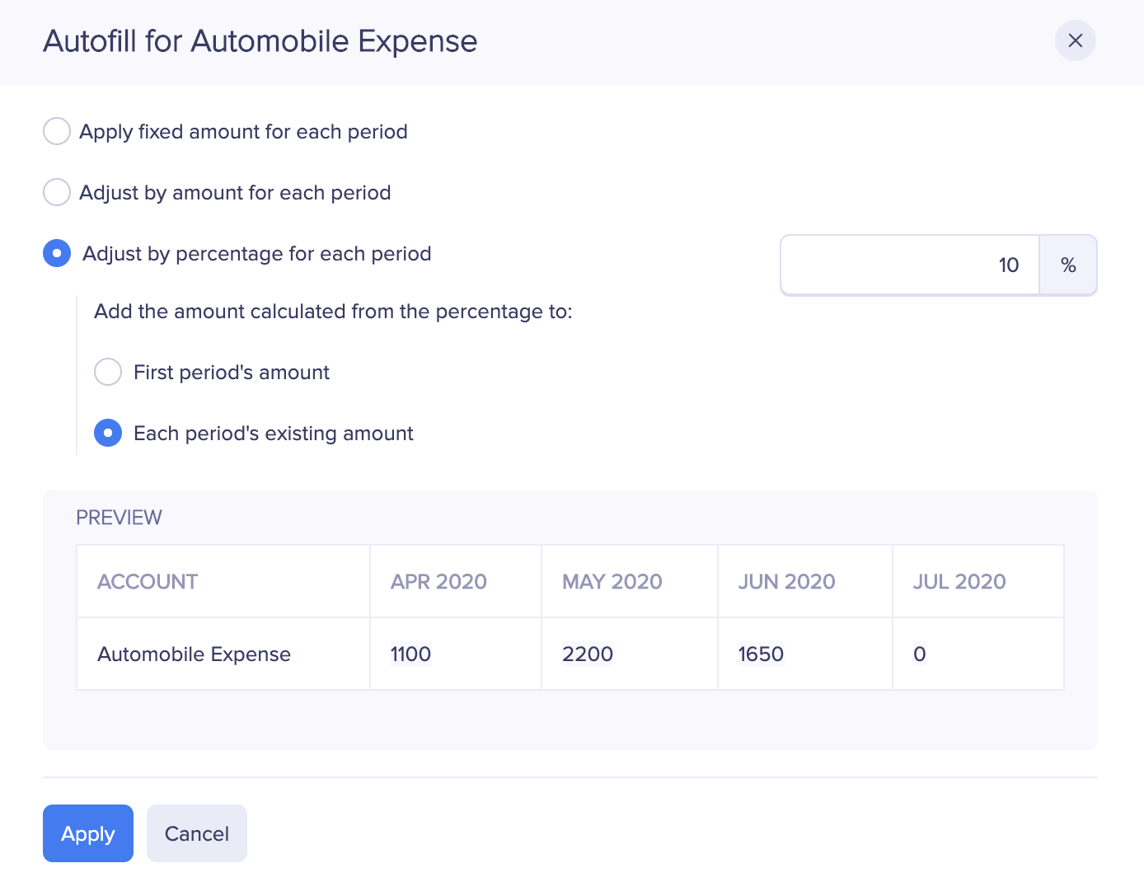The width and height of the screenshot is (1144, 882).
Task: Click the ACCOUNT column header
Action: tap(147, 581)
